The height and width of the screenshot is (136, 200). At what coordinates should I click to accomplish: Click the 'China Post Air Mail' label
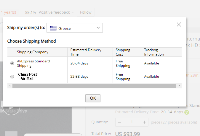(x=27, y=77)
